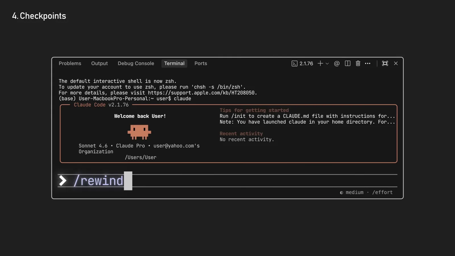455x256 pixels.
Task: Split the terminal pane
Action: tap(348, 63)
